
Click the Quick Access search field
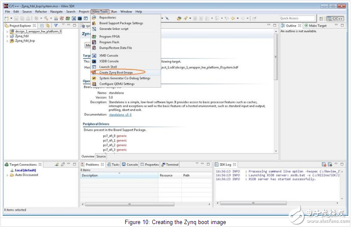click(297, 18)
